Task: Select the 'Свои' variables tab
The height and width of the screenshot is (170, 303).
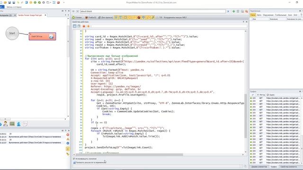Action: click(x=253, y=15)
